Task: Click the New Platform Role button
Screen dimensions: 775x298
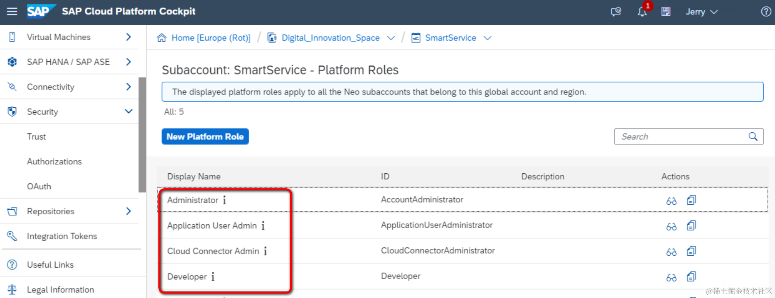Action: coord(205,136)
